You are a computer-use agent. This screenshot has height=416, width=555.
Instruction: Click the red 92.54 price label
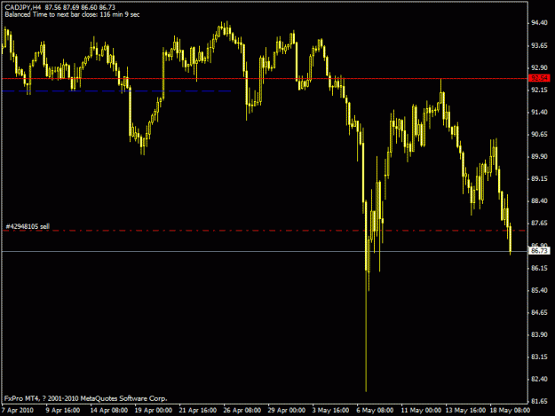click(x=539, y=78)
